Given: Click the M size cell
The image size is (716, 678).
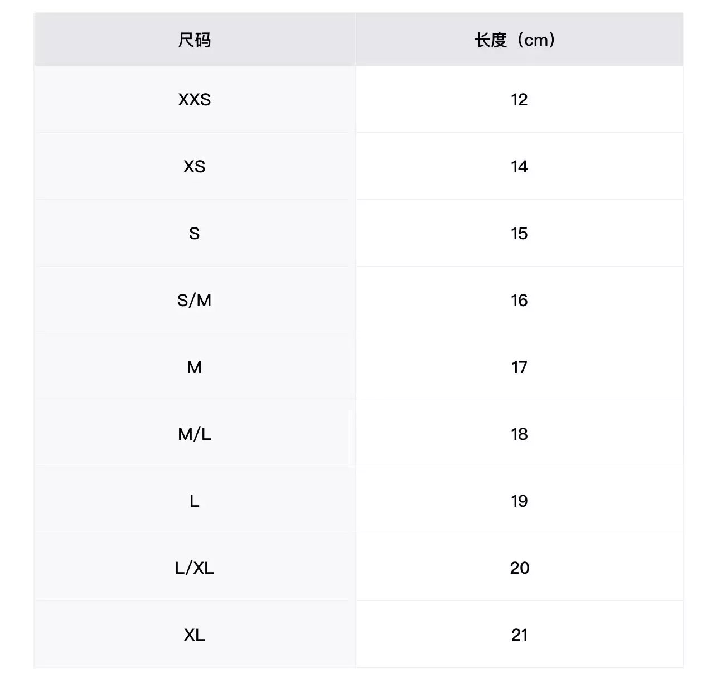Looking at the screenshot, I should pos(195,367).
